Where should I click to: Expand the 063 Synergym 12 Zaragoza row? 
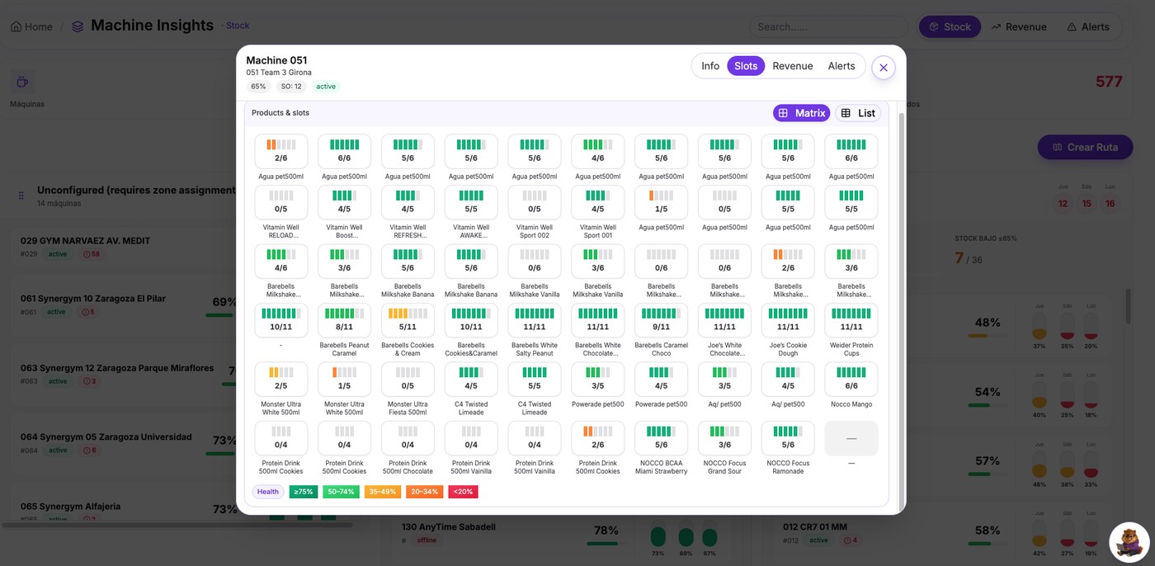[x=115, y=367]
